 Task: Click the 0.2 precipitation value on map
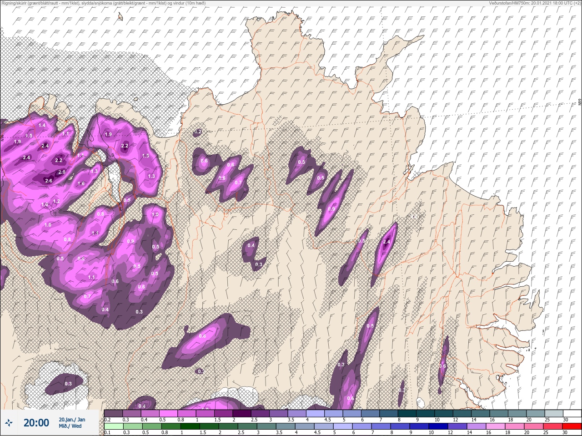198,132
